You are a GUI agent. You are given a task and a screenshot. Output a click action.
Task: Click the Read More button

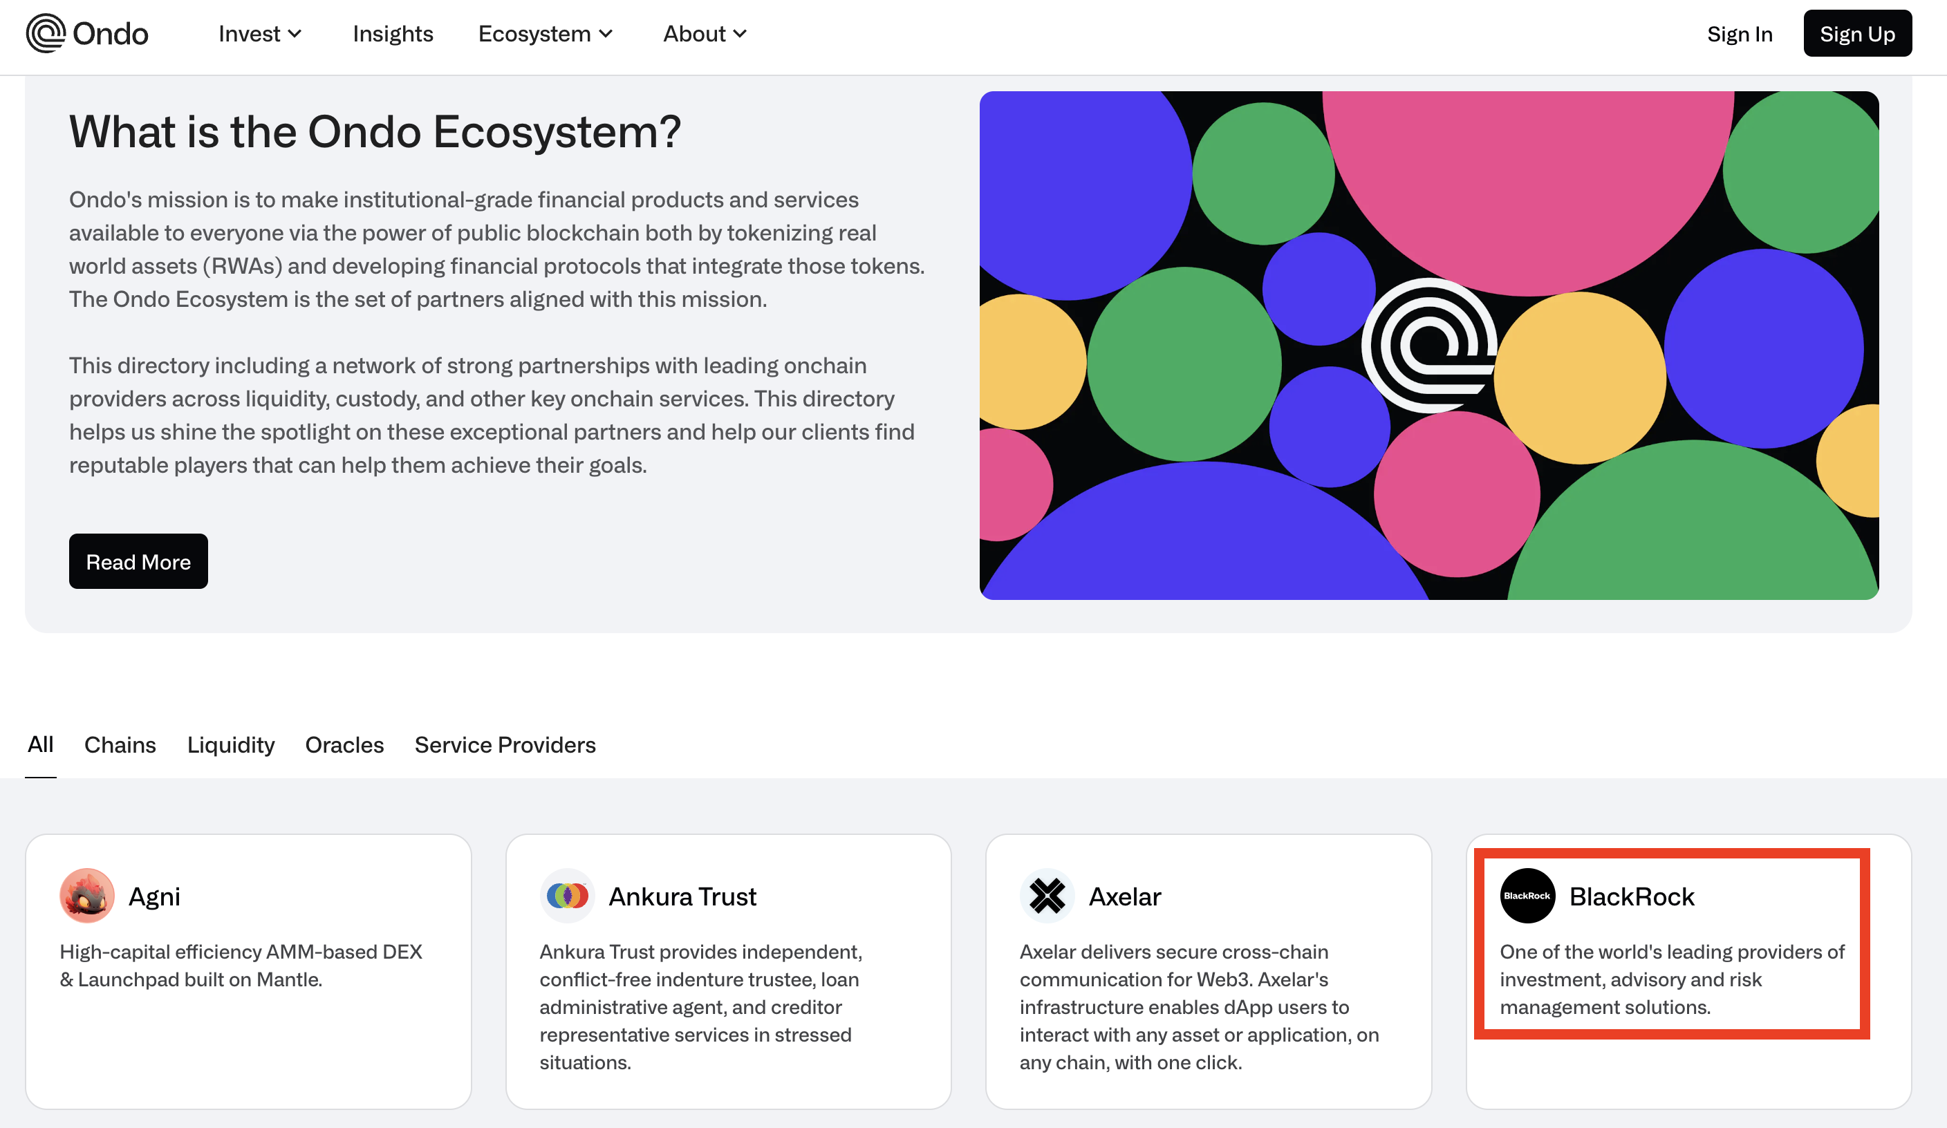point(138,562)
